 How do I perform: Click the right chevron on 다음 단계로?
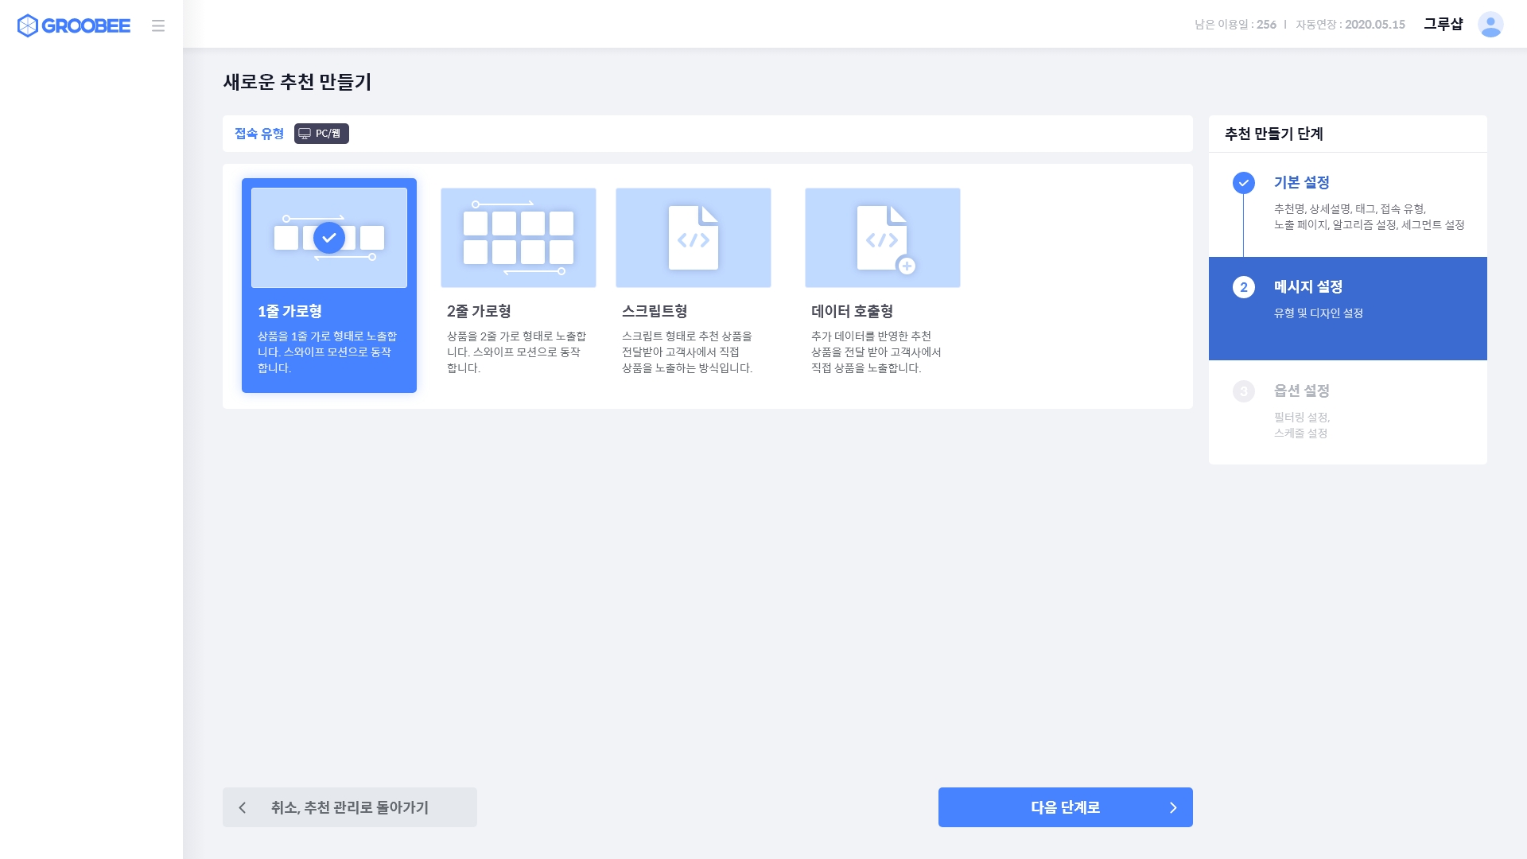click(x=1173, y=807)
